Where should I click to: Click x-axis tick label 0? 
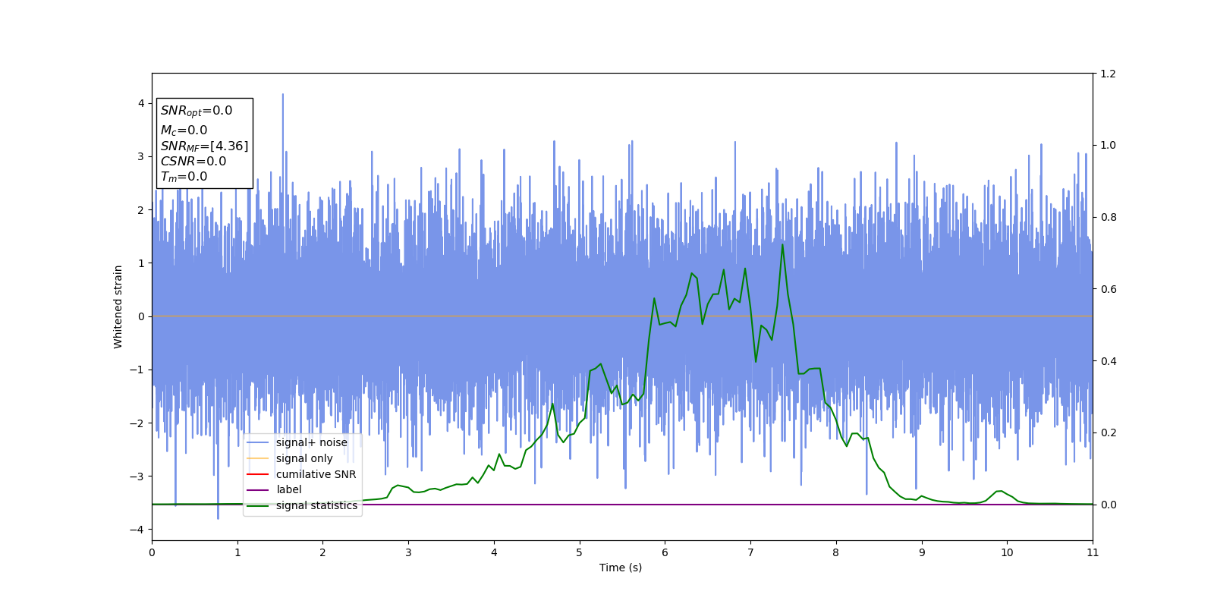pos(152,552)
